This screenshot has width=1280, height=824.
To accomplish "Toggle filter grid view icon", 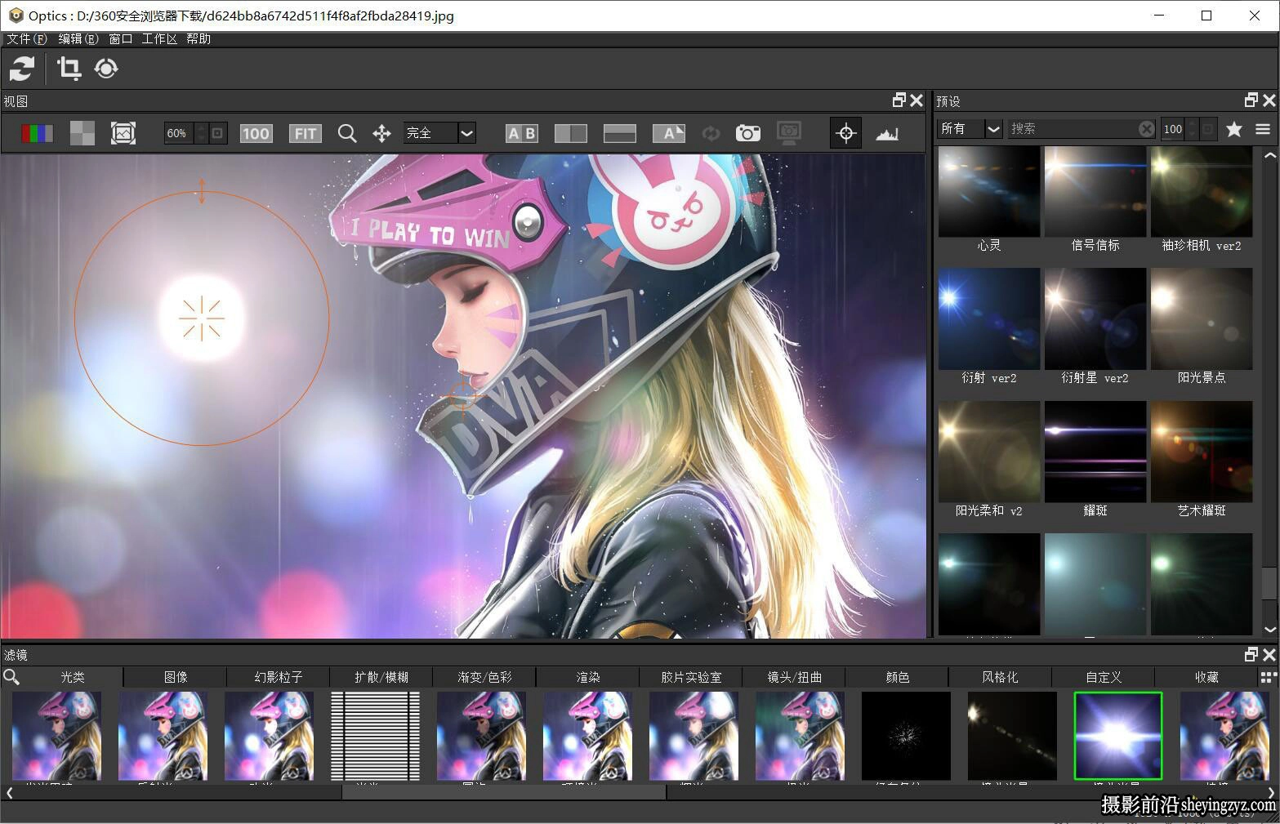I will pyautogui.click(x=1268, y=677).
